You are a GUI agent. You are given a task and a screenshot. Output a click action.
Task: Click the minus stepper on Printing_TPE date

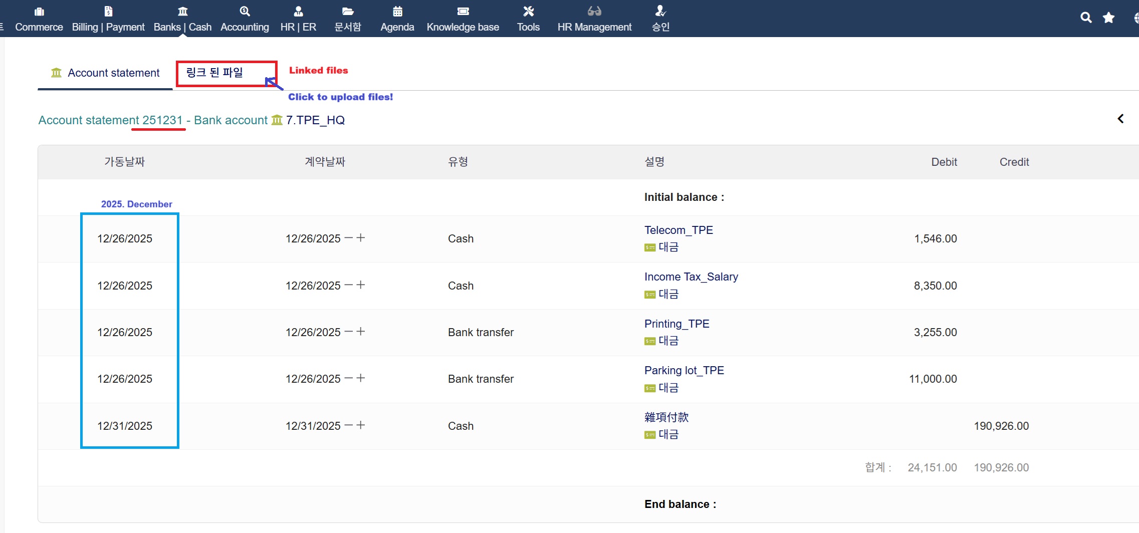(349, 332)
